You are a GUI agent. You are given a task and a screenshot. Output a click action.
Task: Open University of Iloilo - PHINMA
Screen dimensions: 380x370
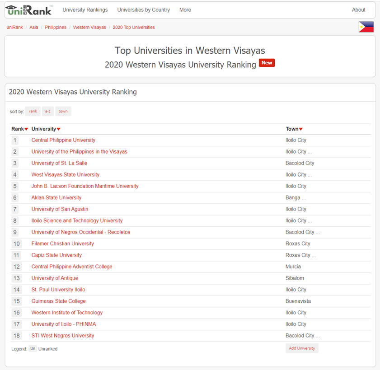(64, 324)
